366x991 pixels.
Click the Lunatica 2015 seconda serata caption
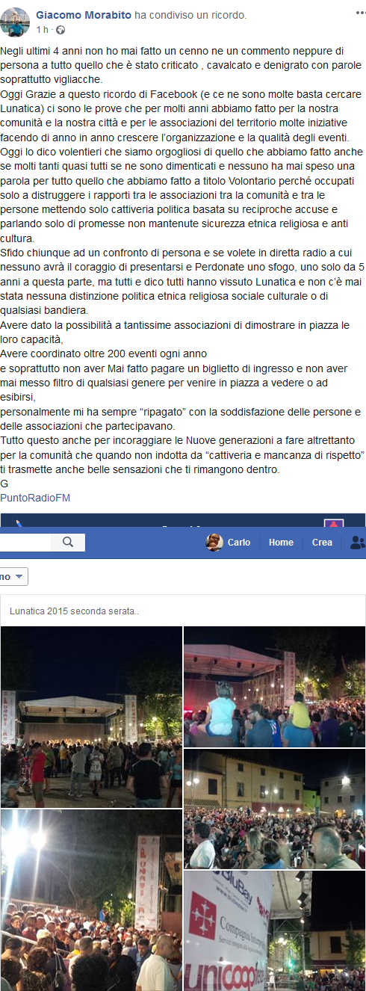(x=74, y=611)
